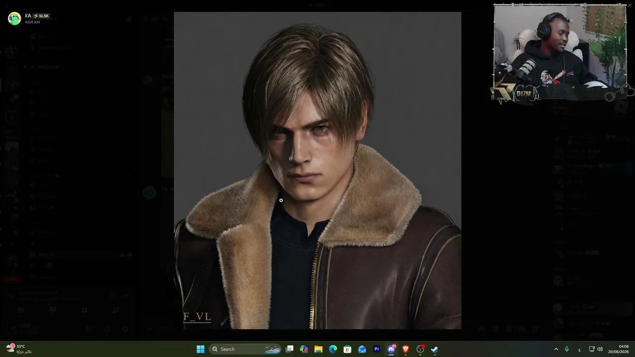
Task: Click the FA username text
Action: point(28,16)
